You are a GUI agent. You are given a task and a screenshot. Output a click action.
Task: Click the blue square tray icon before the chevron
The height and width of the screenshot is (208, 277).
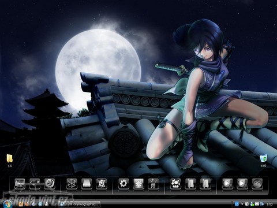tap(237, 204)
